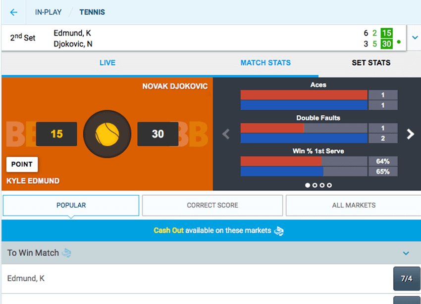Click the Aces heading

318,85
